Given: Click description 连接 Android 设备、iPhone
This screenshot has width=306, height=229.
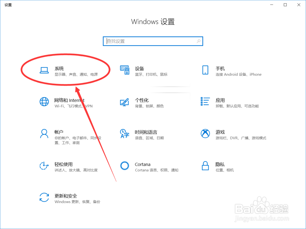Looking at the screenshot, I should (238, 75).
